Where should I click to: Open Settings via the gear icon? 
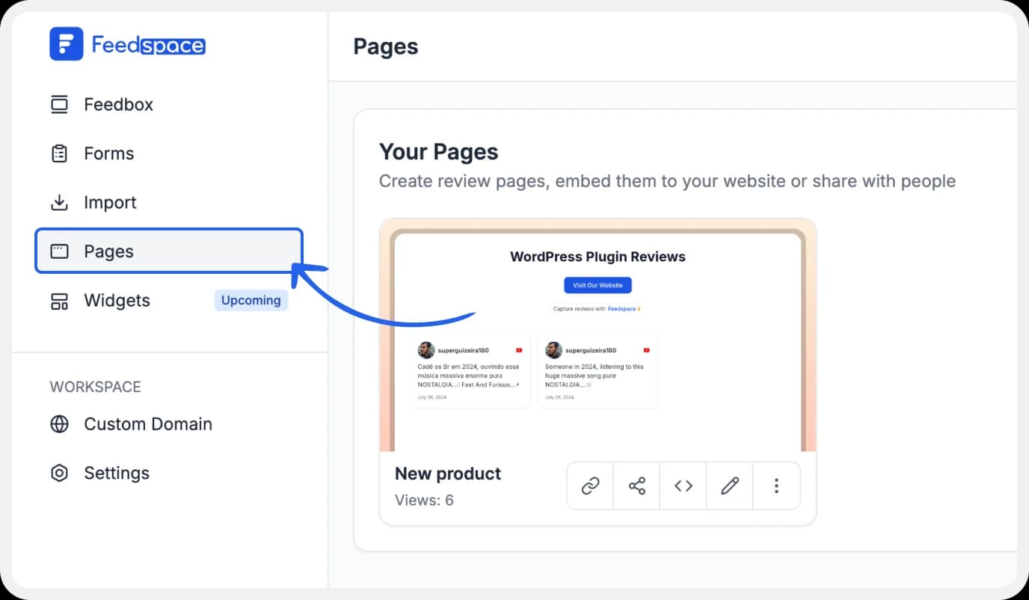[59, 473]
